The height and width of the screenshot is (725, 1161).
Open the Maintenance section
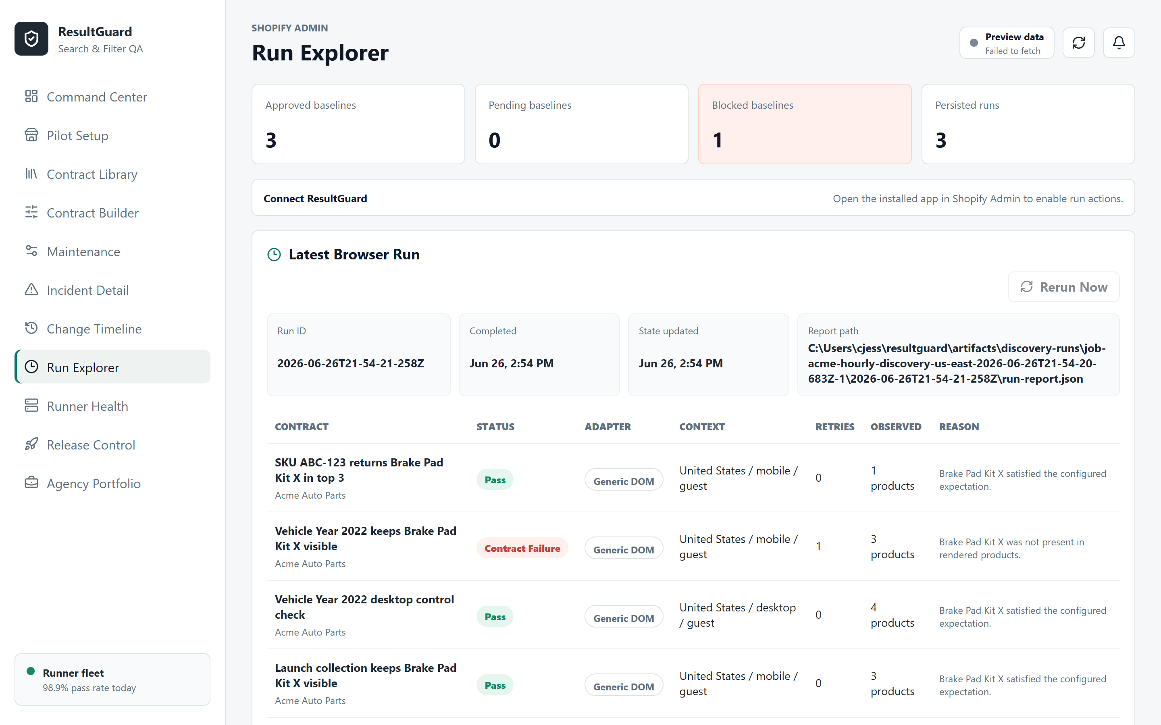[112, 251]
